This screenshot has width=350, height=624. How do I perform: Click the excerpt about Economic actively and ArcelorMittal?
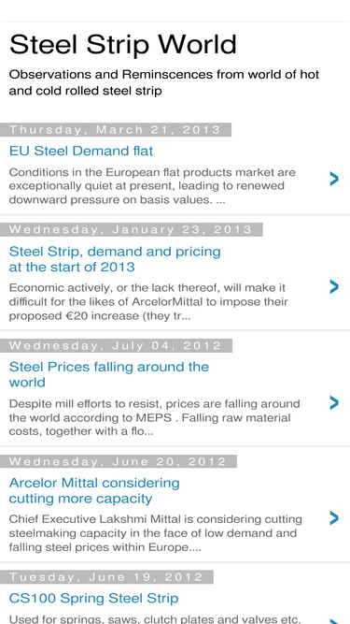point(148,301)
